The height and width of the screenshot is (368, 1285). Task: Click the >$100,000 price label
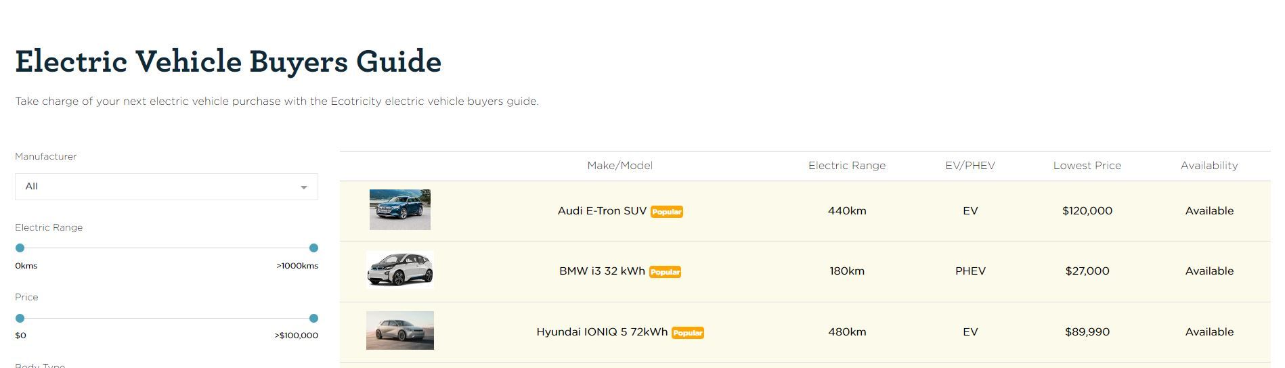(296, 336)
